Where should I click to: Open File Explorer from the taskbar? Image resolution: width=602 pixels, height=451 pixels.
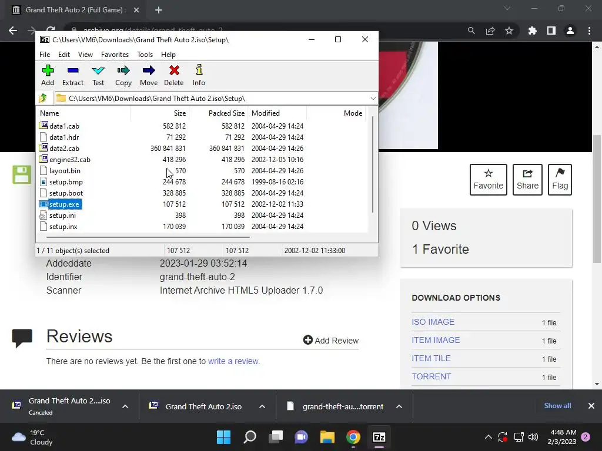pyautogui.click(x=327, y=437)
